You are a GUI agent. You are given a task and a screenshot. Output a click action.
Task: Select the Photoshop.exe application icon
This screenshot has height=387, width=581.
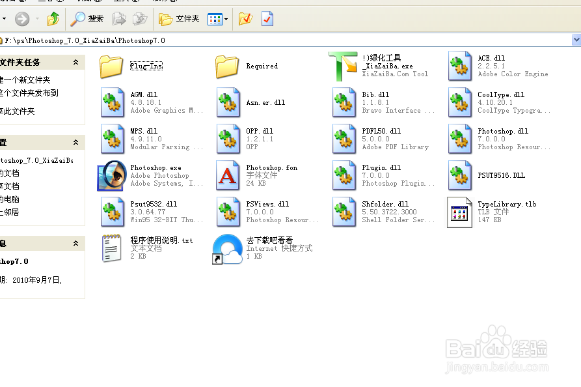click(112, 175)
